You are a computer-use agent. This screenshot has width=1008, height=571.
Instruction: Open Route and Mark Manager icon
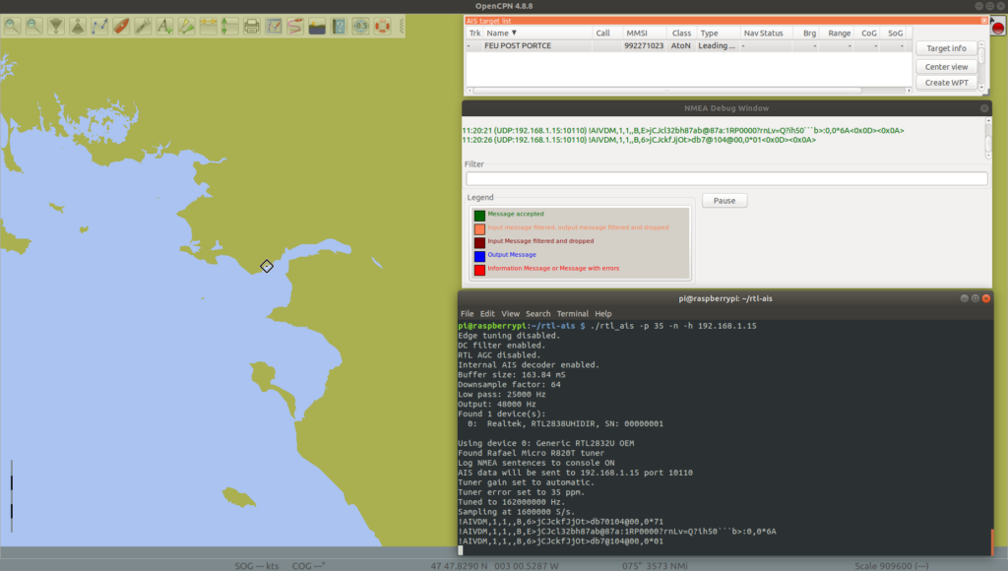click(274, 27)
